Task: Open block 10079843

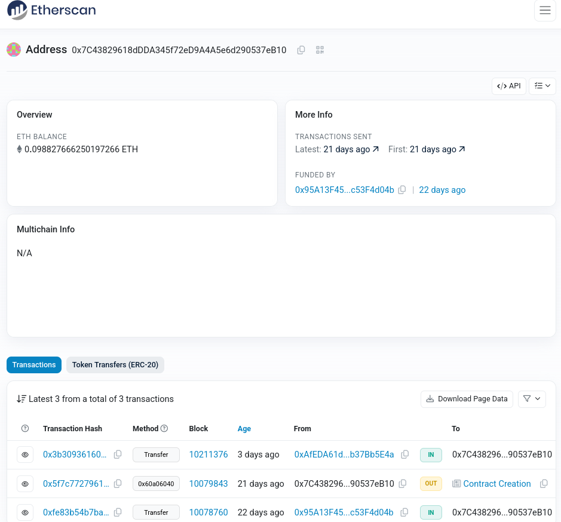Action: [209, 484]
